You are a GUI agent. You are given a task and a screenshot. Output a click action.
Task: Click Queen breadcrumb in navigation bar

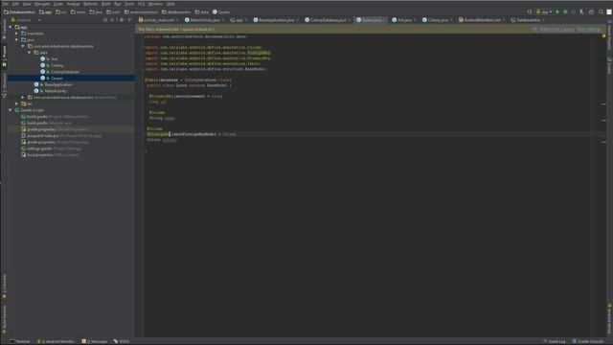[221, 12]
